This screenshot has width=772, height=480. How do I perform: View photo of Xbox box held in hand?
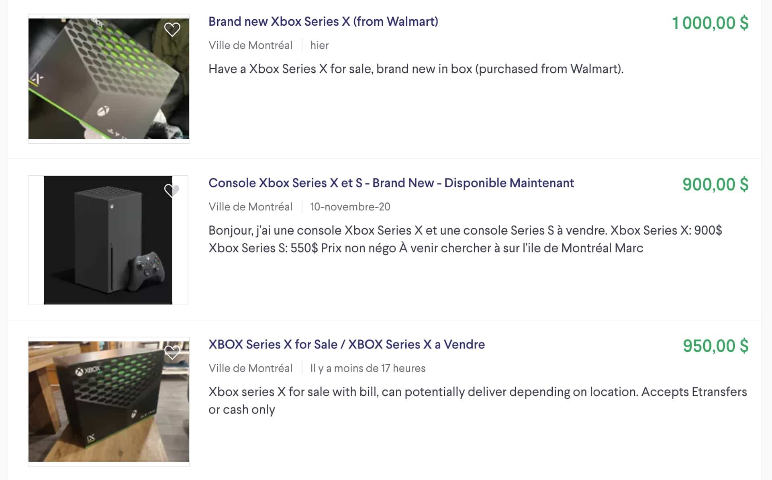[x=109, y=79]
